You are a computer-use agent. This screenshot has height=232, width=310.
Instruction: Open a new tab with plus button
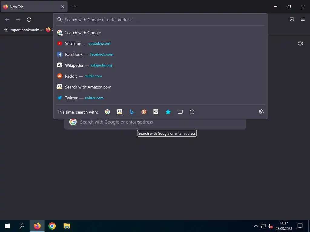(74, 7)
